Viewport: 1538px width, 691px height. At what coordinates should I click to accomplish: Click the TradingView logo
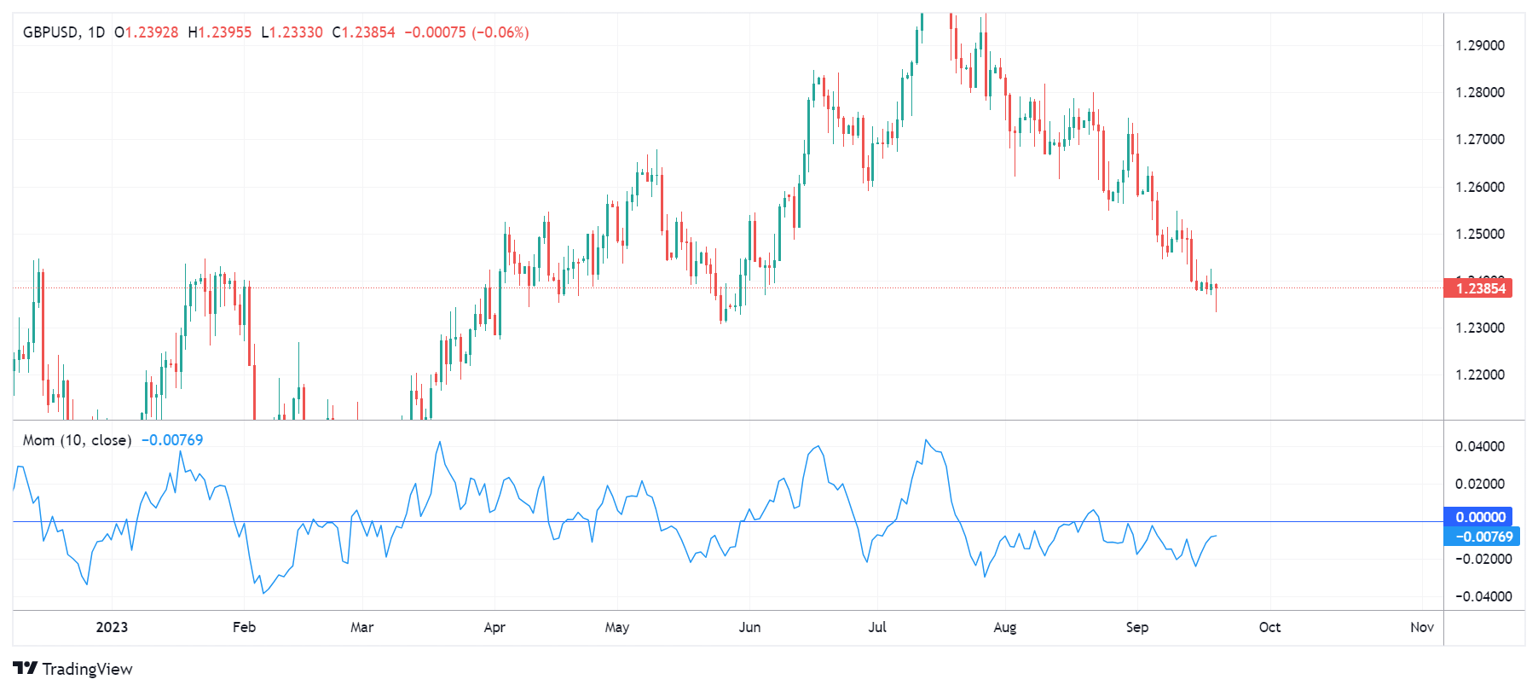26,668
